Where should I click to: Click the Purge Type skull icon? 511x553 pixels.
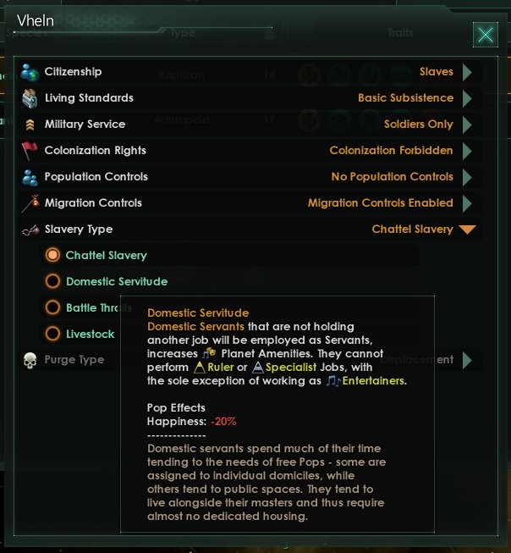click(x=30, y=360)
